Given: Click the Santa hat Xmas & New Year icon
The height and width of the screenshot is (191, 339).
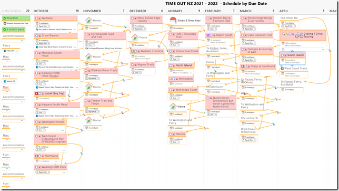Looking at the screenshot, I should click(173, 21).
